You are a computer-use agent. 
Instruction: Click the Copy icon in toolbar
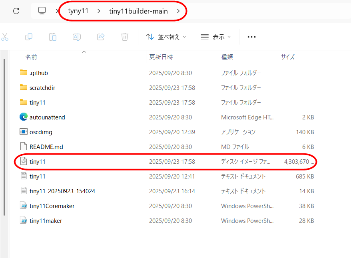tap(29, 37)
